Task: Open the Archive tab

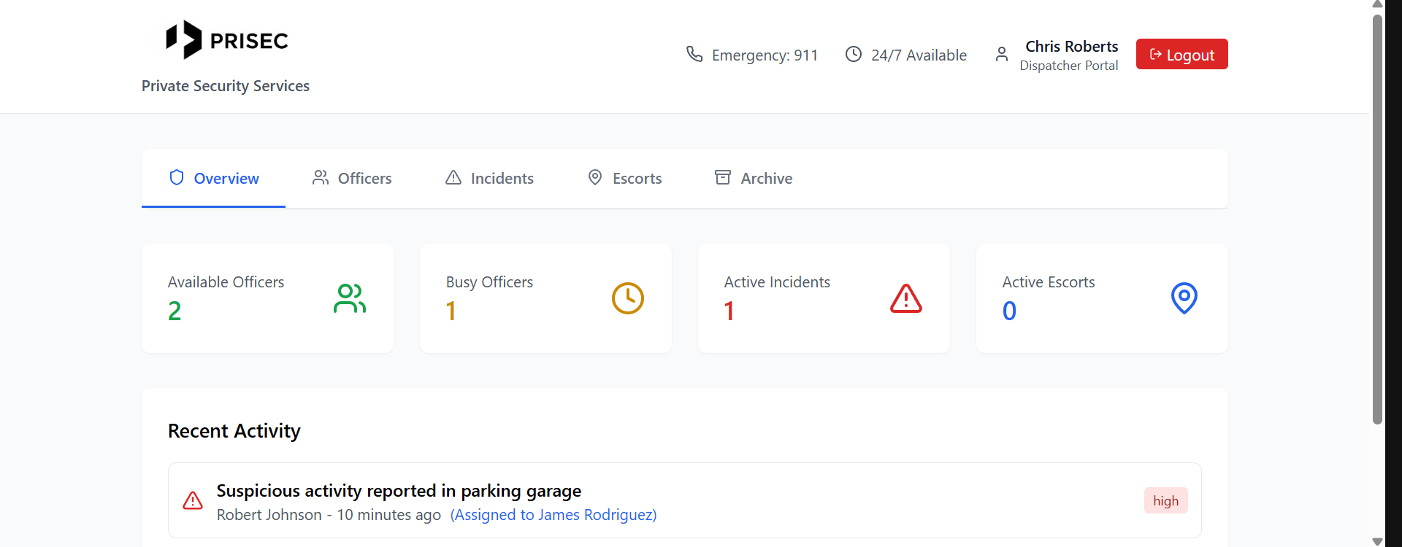Action: pyautogui.click(x=753, y=179)
